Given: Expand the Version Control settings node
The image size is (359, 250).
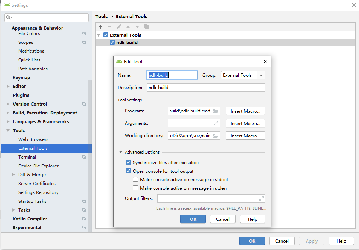Looking at the screenshot, I should pos(8,104).
